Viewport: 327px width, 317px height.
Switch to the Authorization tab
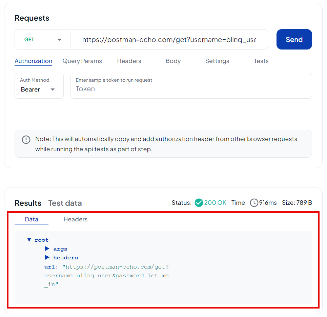coord(33,61)
